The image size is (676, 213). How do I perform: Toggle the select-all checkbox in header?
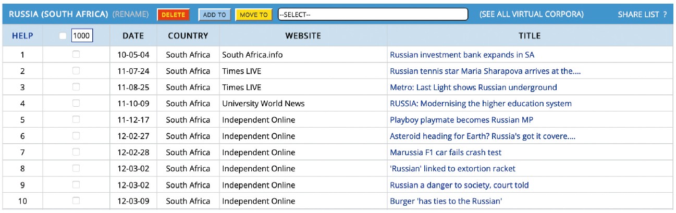(x=63, y=36)
